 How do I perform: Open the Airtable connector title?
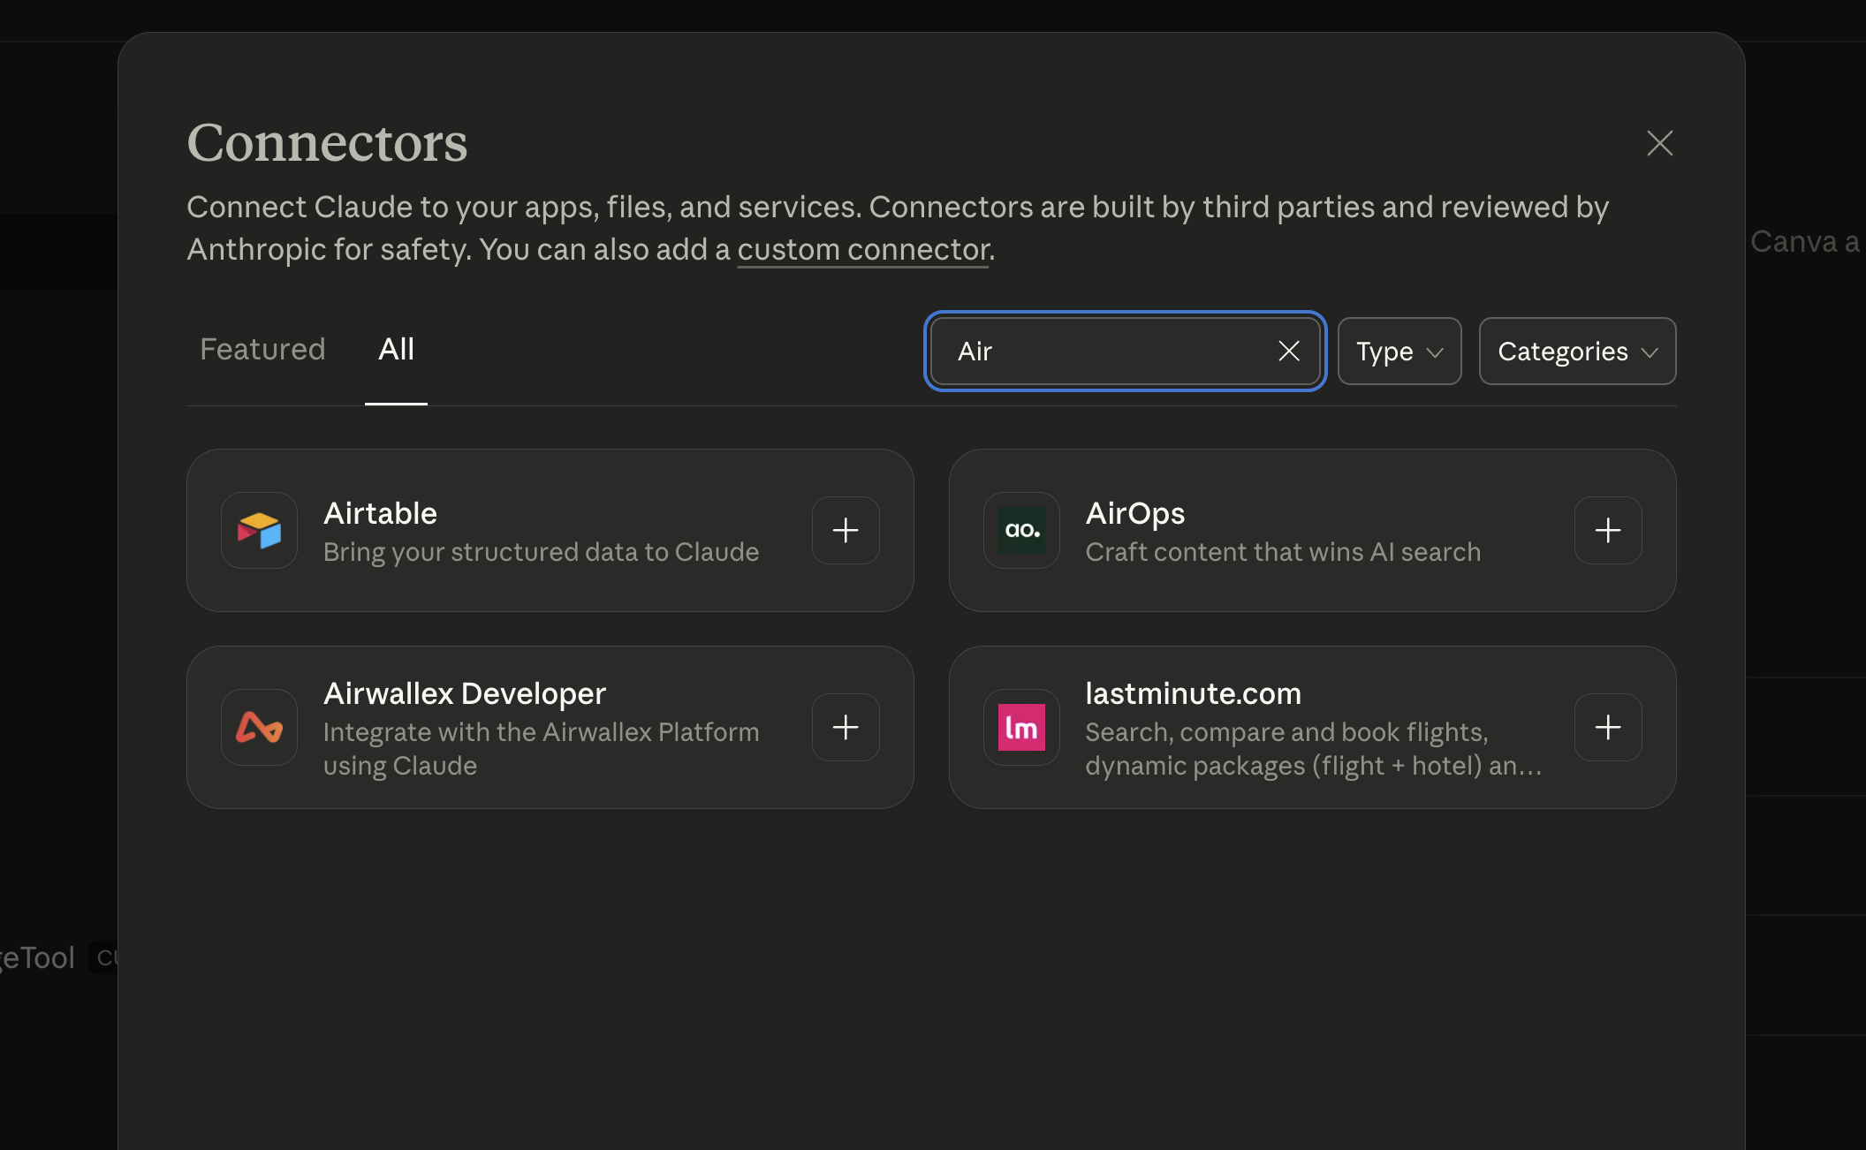380,513
